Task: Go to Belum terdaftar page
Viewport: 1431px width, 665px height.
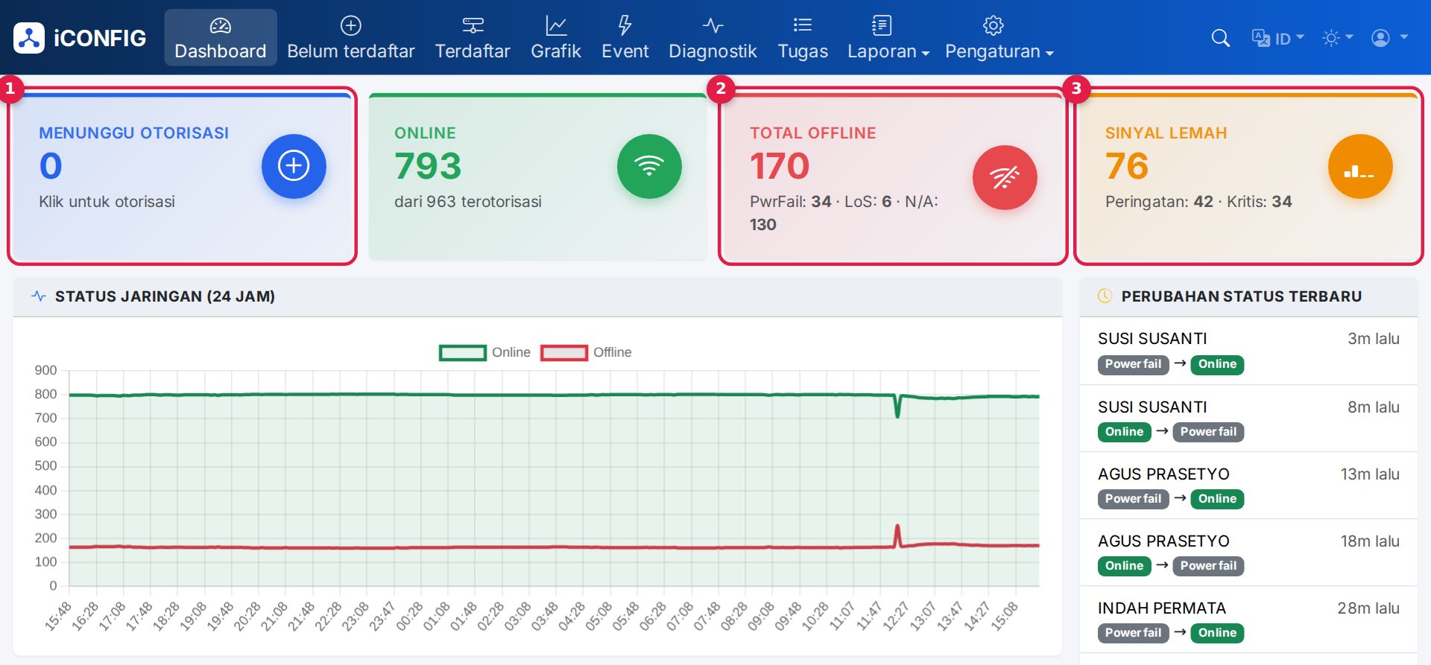Action: tap(350, 38)
